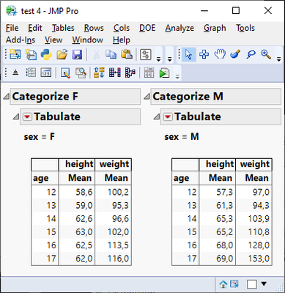Open the black arrow dropdown in status bar
Viewport: 285px width, 293px height.
coord(264,283)
